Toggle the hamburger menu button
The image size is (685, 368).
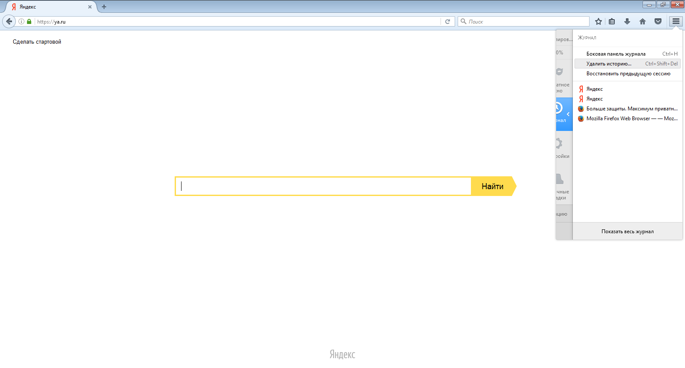(676, 21)
